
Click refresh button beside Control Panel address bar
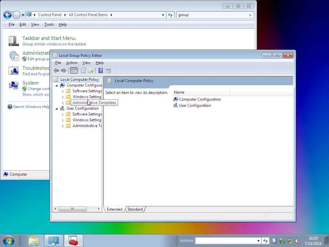[x=170, y=15]
